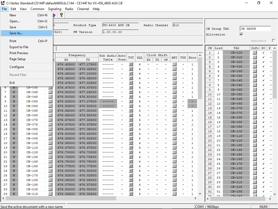Click Info button for CB-18S group row
Viewport: 278px width, 209px height.
click(255, 168)
